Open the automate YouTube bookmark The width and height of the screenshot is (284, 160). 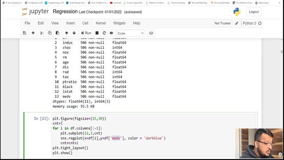(115, 3)
